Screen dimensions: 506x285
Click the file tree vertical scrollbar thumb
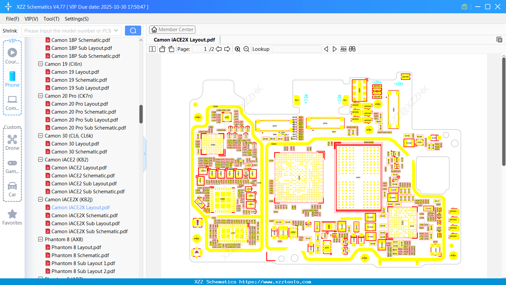pyautogui.click(x=141, y=114)
